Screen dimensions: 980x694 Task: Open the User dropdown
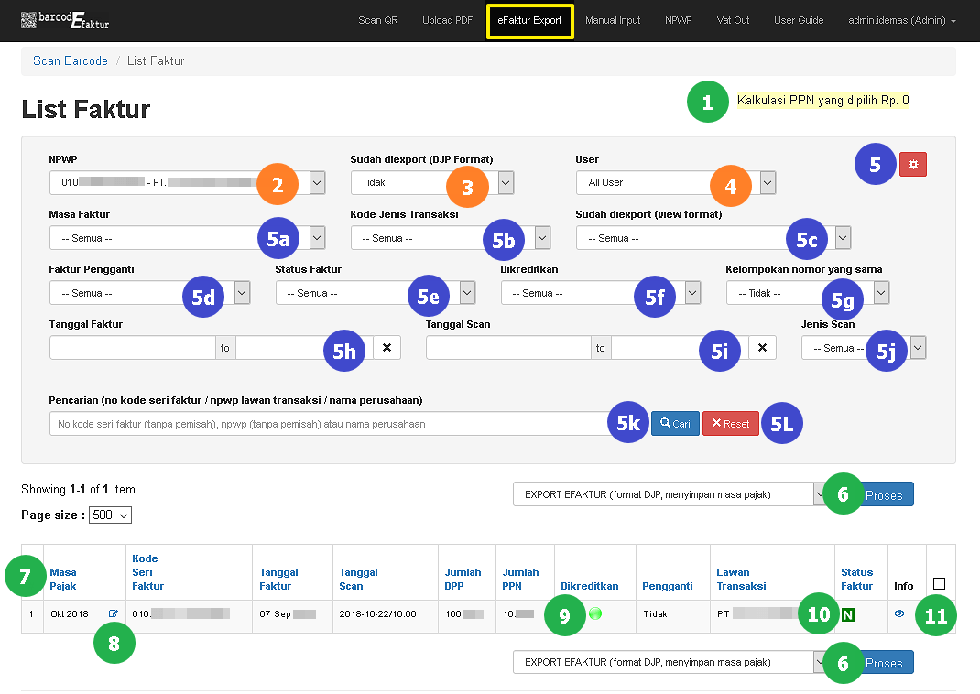point(676,182)
